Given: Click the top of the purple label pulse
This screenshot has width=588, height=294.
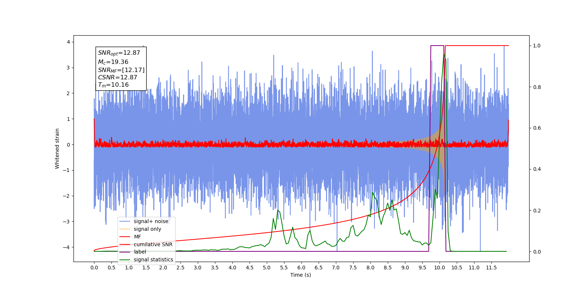Looking at the screenshot, I should 437,46.
